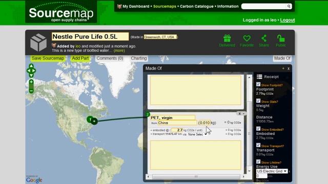The image size is (328, 184).
Task: Click the Distance 11956.75km value
Action: coord(265,121)
